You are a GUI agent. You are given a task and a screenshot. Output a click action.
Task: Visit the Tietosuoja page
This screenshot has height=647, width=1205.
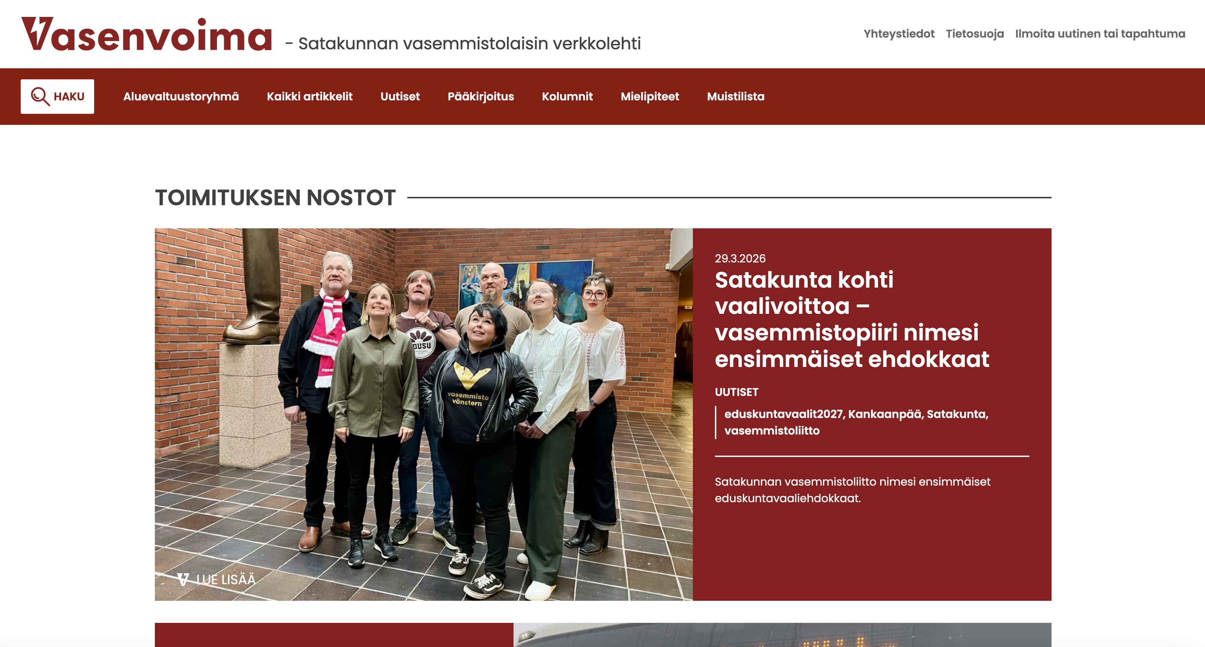974,34
